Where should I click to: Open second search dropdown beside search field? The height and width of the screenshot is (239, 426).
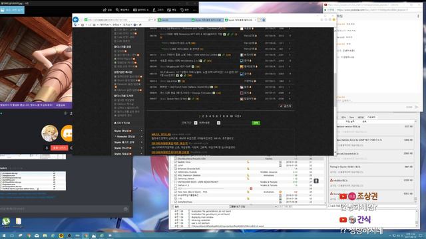pyautogui.click(x=218, y=123)
